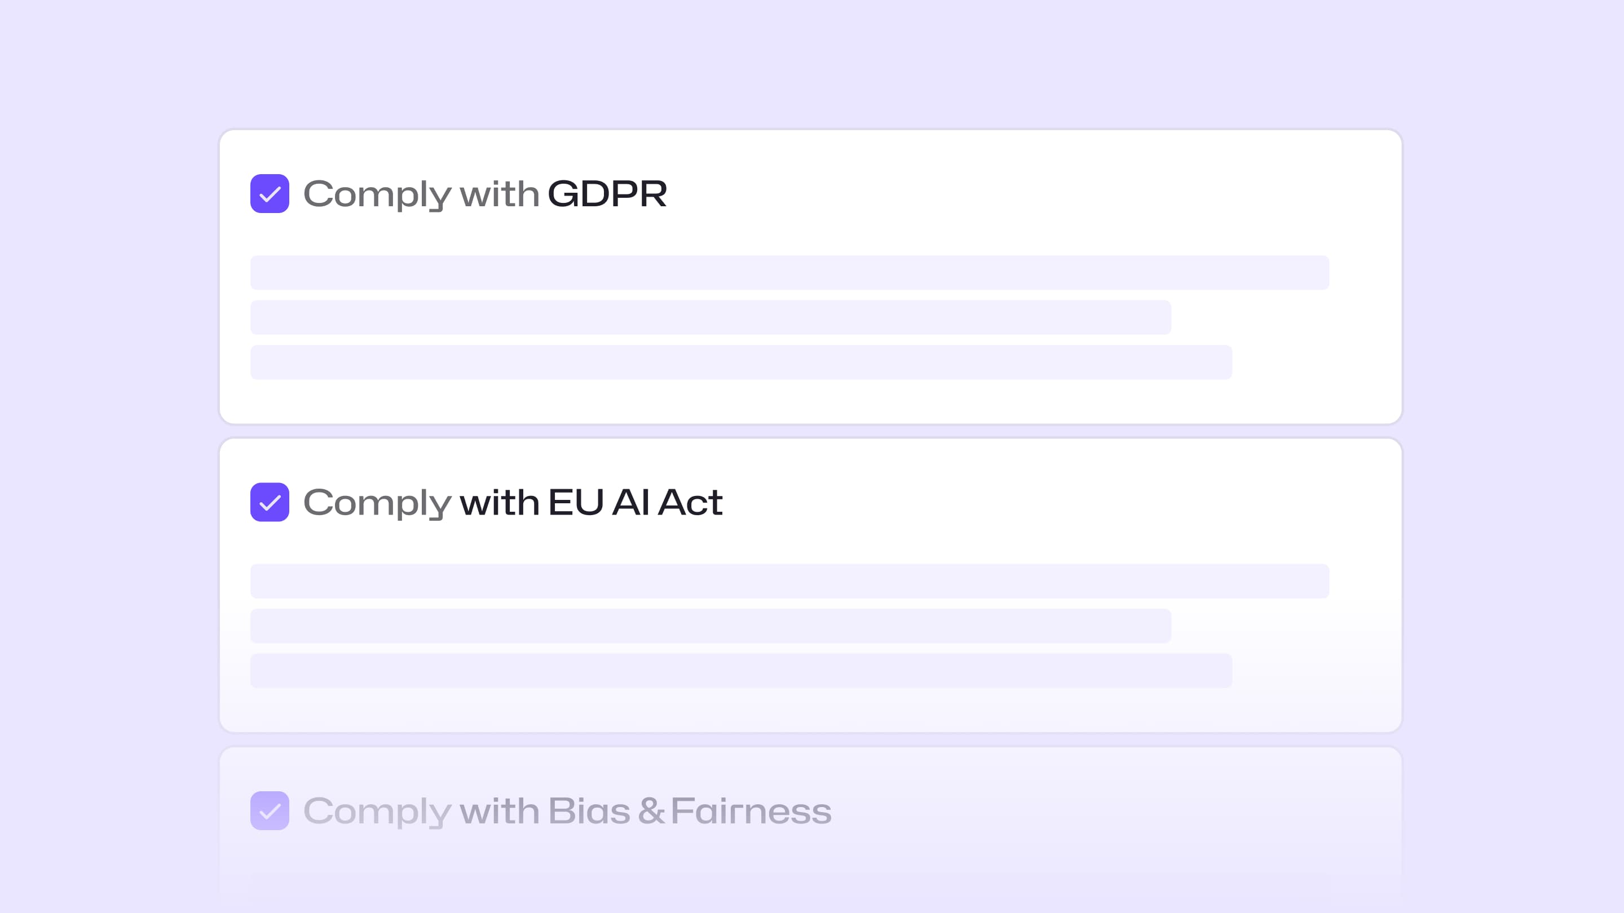Click the word Bias in the third card
The height and width of the screenshot is (913, 1624).
[589, 811]
